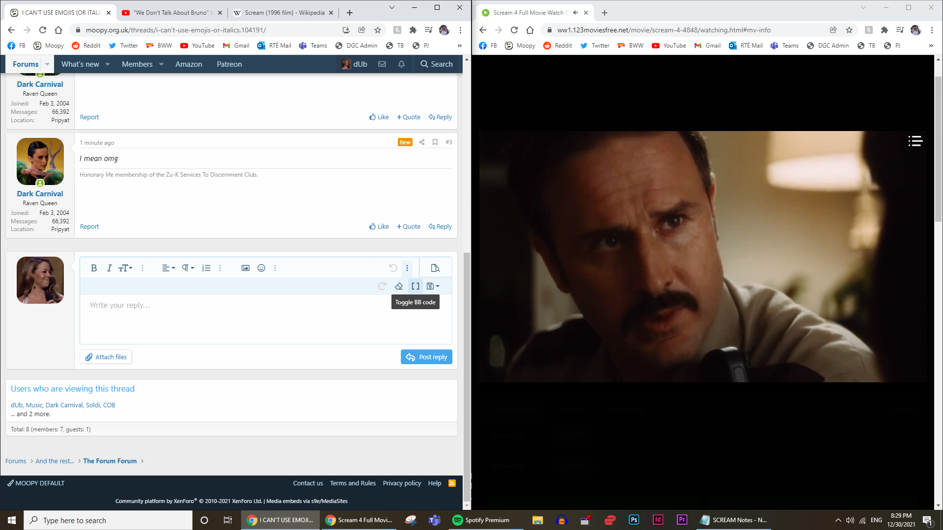Go to home page in movie window
The height and width of the screenshot is (530, 943).
[530, 30]
